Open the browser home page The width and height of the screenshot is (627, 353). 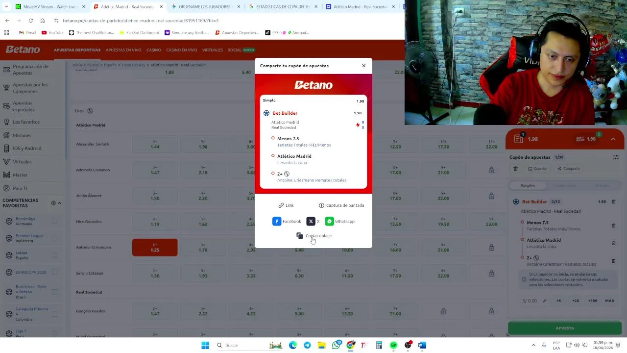(x=43, y=21)
